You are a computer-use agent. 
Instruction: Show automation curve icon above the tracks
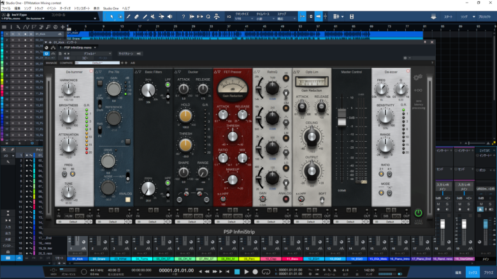pyautogui.click(x=25, y=27)
